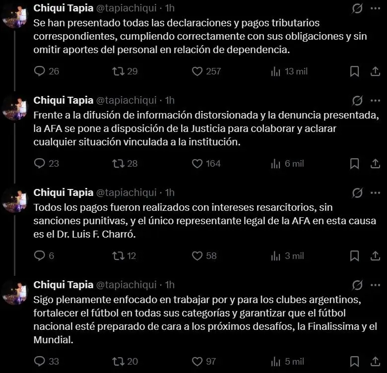Open the 1h timestamp of the third tweet
Image resolution: width=387 pixels, height=373 pixels.
tap(170, 192)
